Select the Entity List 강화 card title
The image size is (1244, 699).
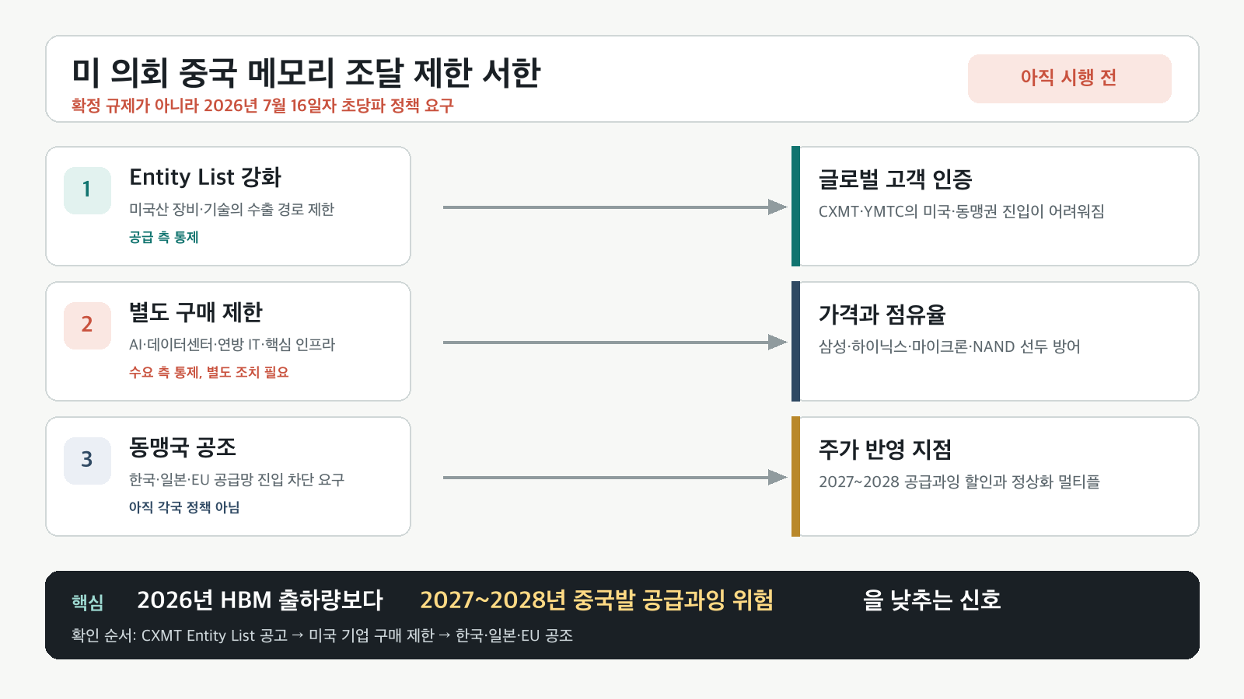tap(205, 178)
